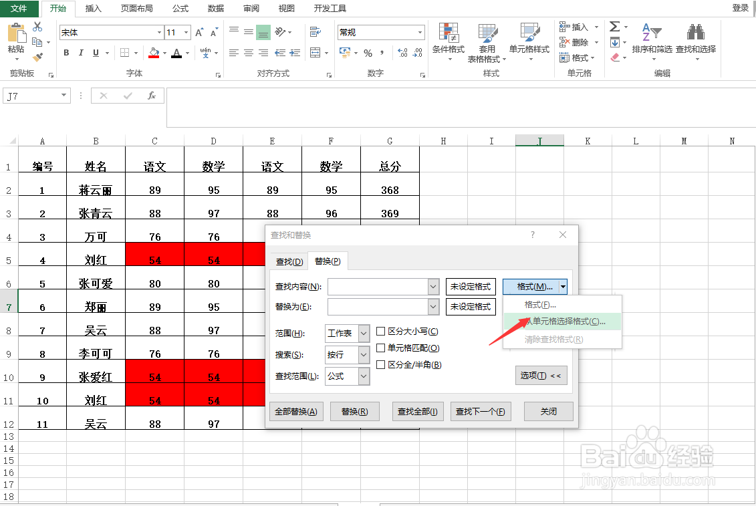Click the font color A swatch
The image size is (756, 506).
(176, 53)
